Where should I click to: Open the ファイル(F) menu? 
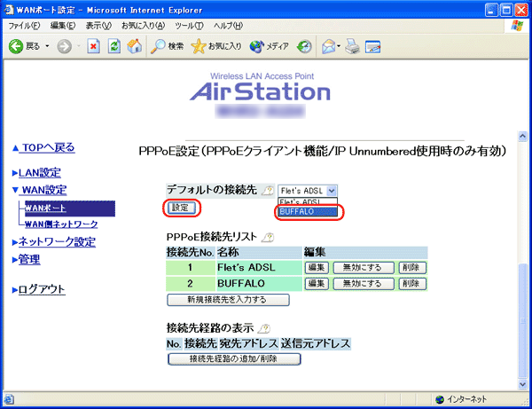coord(24,26)
